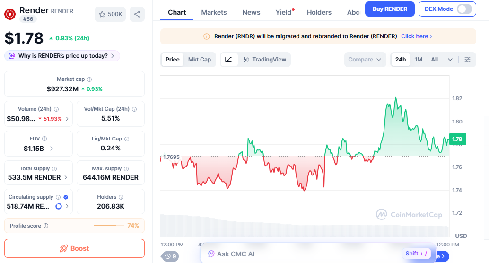This screenshot has height=263, width=489.
Task: Click the Ask CMC AI logo icon
Action: [211, 254]
